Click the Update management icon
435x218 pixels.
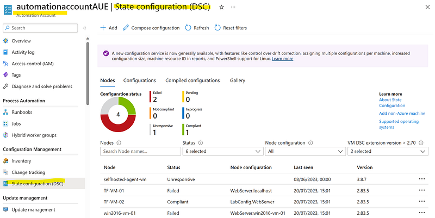[5, 210]
